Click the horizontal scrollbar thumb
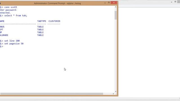180x101 pixels. click(x=51, y=94)
